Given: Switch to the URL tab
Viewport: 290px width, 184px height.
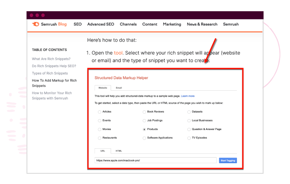Looking at the screenshot, I should coord(103,151).
